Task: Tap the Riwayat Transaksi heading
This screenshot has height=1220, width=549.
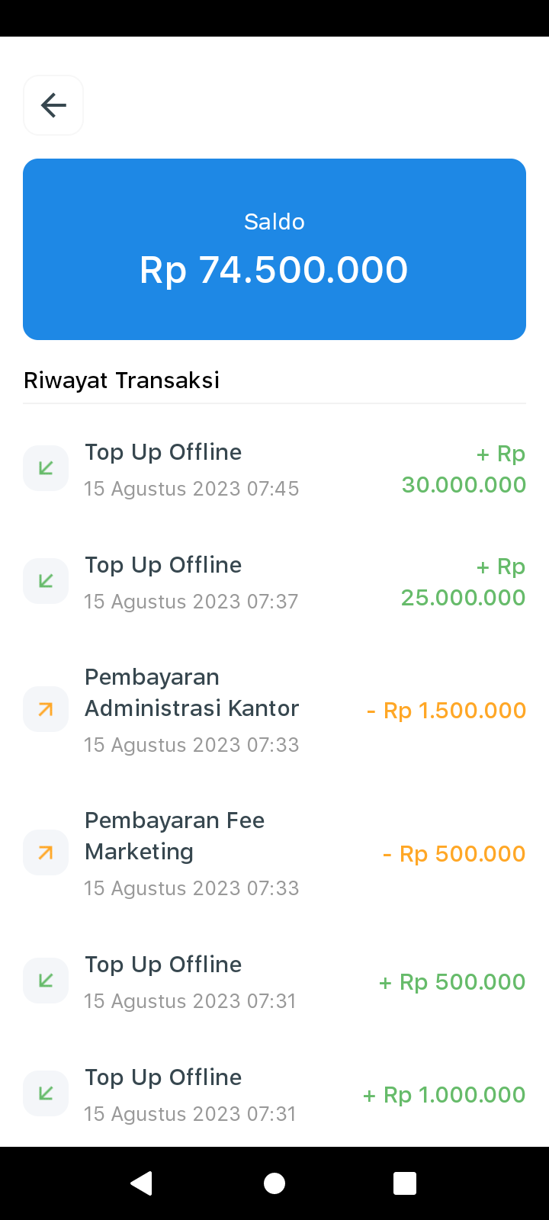Action: tap(122, 380)
